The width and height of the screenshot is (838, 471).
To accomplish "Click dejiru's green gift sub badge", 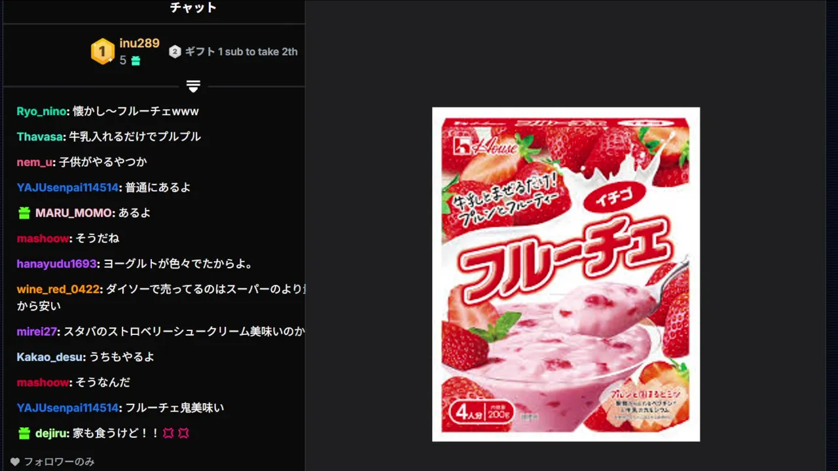I will pos(24,433).
